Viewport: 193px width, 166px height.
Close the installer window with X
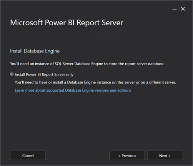[183, 9]
